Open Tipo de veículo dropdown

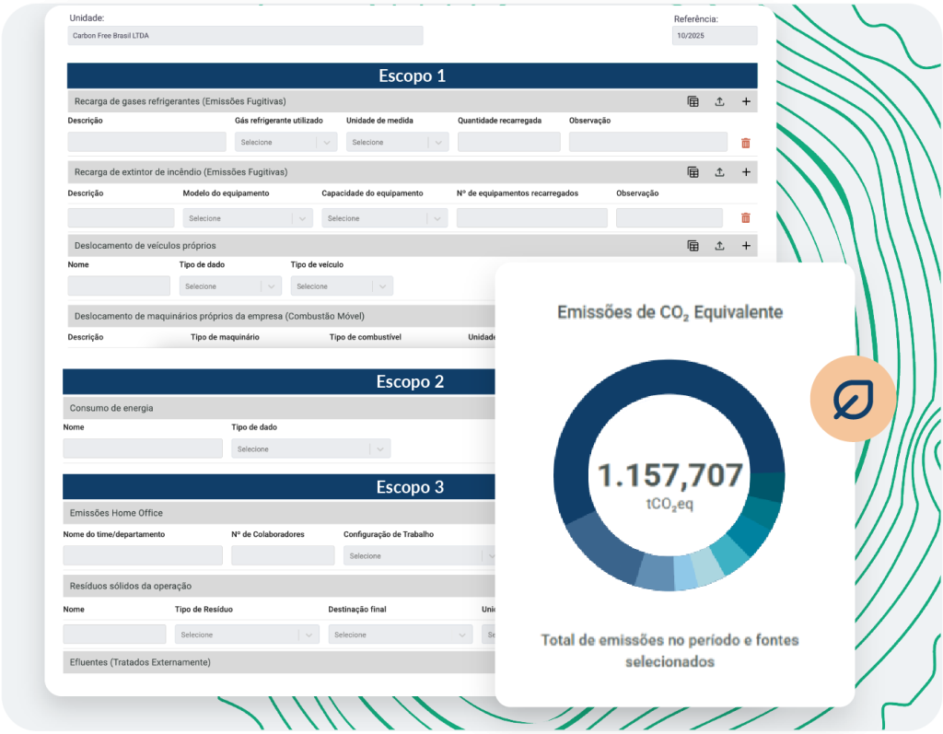click(x=342, y=285)
